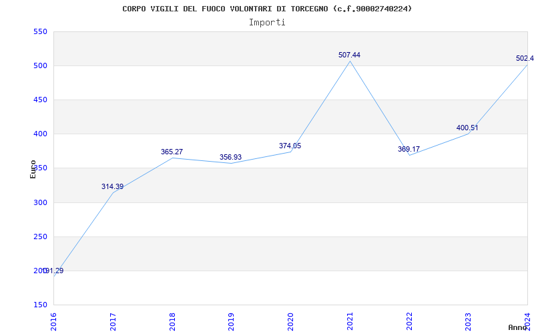This screenshot has width=534, height=334.
Task: Click the 356.93 data point label
Action: [230, 157]
